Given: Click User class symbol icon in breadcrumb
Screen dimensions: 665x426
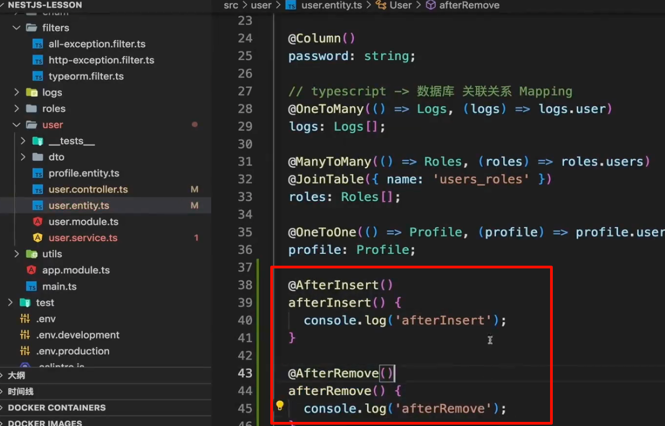Looking at the screenshot, I should click(x=381, y=5).
